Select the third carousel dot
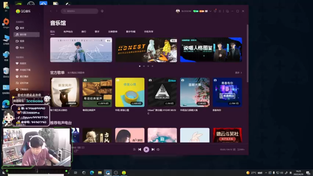Screen dimensions: 313x176 [148, 66]
